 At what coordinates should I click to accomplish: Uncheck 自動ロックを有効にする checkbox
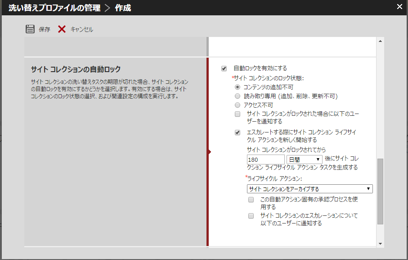pyautogui.click(x=224, y=68)
